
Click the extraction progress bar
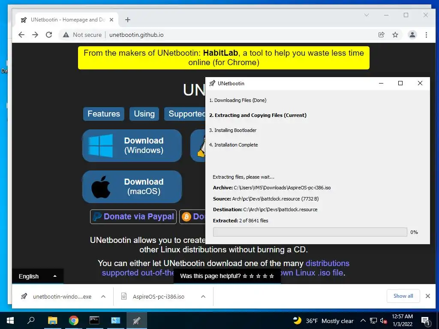click(x=310, y=232)
